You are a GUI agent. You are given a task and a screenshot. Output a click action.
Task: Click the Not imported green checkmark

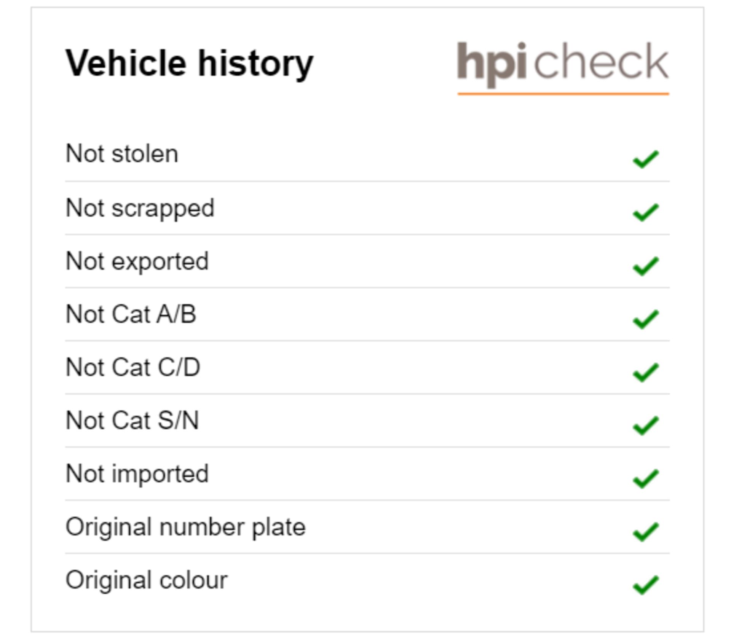645,478
